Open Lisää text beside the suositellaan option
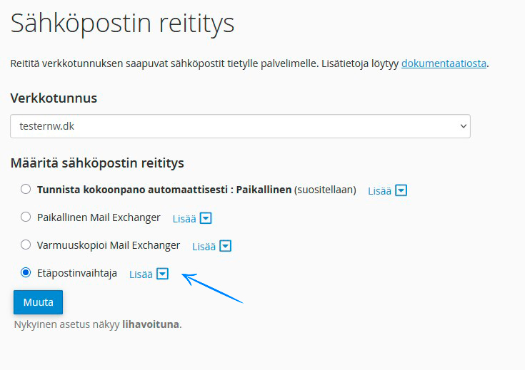The height and width of the screenshot is (370, 525). [x=380, y=191]
